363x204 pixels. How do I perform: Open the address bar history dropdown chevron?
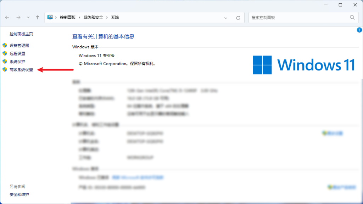pos(226,17)
